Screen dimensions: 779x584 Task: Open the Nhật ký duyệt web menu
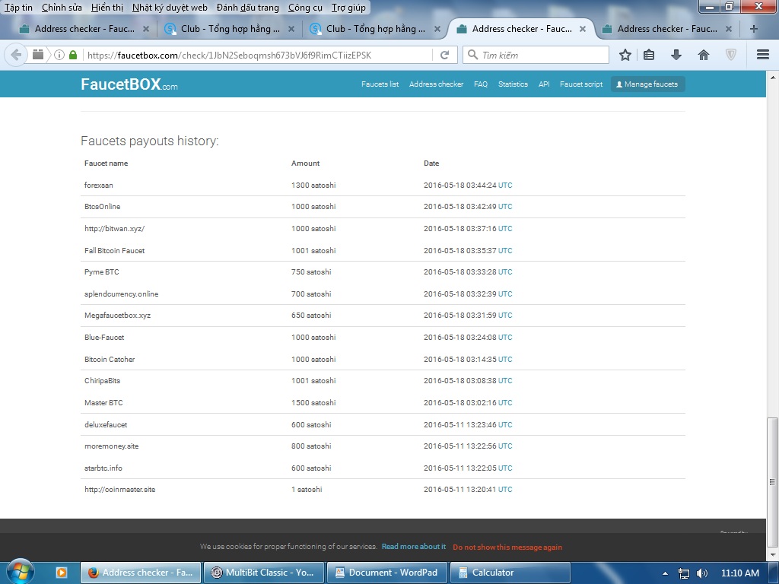(170, 8)
